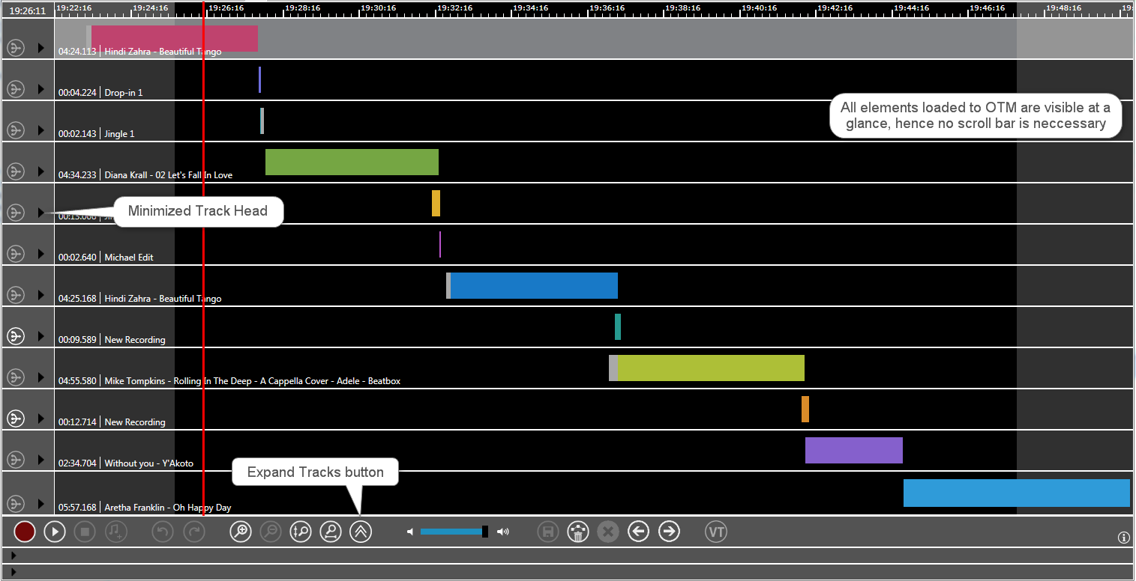Image resolution: width=1136 pixels, height=581 pixels.
Task: Expand the first collapsed panel below toolbar
Action: tap(13, 556)
